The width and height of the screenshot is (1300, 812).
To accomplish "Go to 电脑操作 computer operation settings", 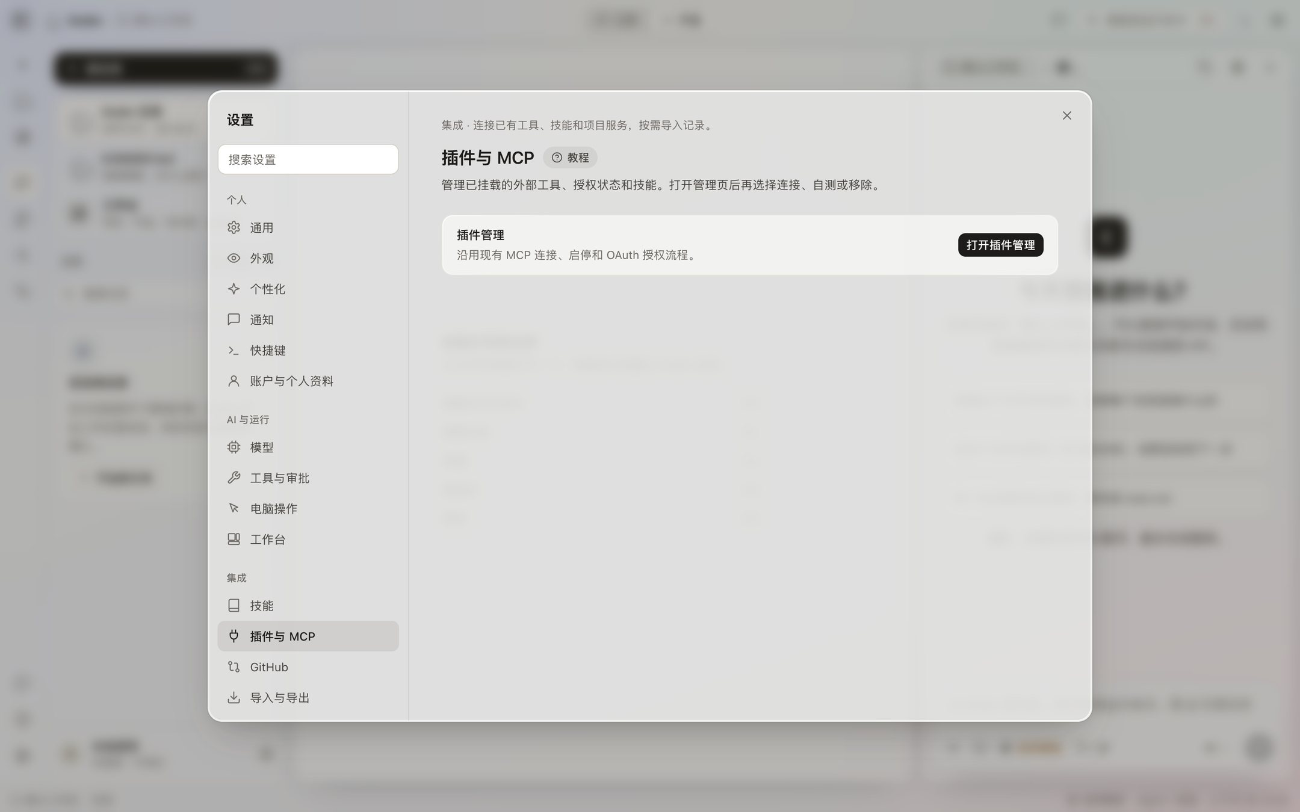I will pyautogui.click(x=308, y=508).
